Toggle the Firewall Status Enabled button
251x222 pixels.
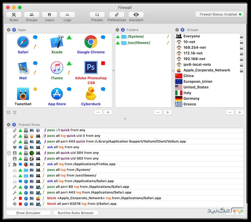219,14
